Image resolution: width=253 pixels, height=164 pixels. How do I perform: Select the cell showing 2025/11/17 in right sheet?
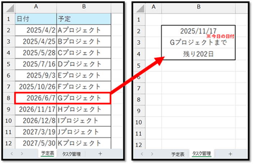198,31
